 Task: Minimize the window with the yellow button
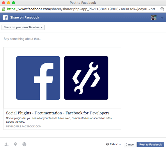point(9,3)
